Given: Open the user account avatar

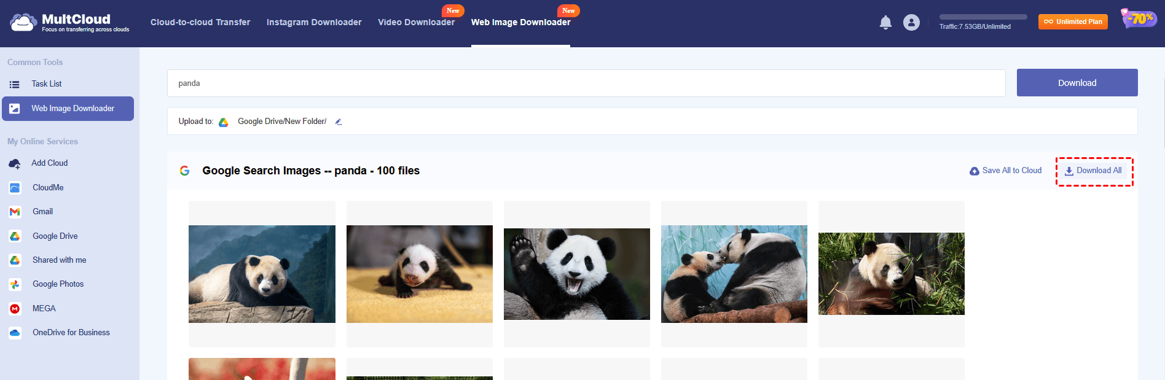Looking at the screenshot, I should click(x=911, y=23).
